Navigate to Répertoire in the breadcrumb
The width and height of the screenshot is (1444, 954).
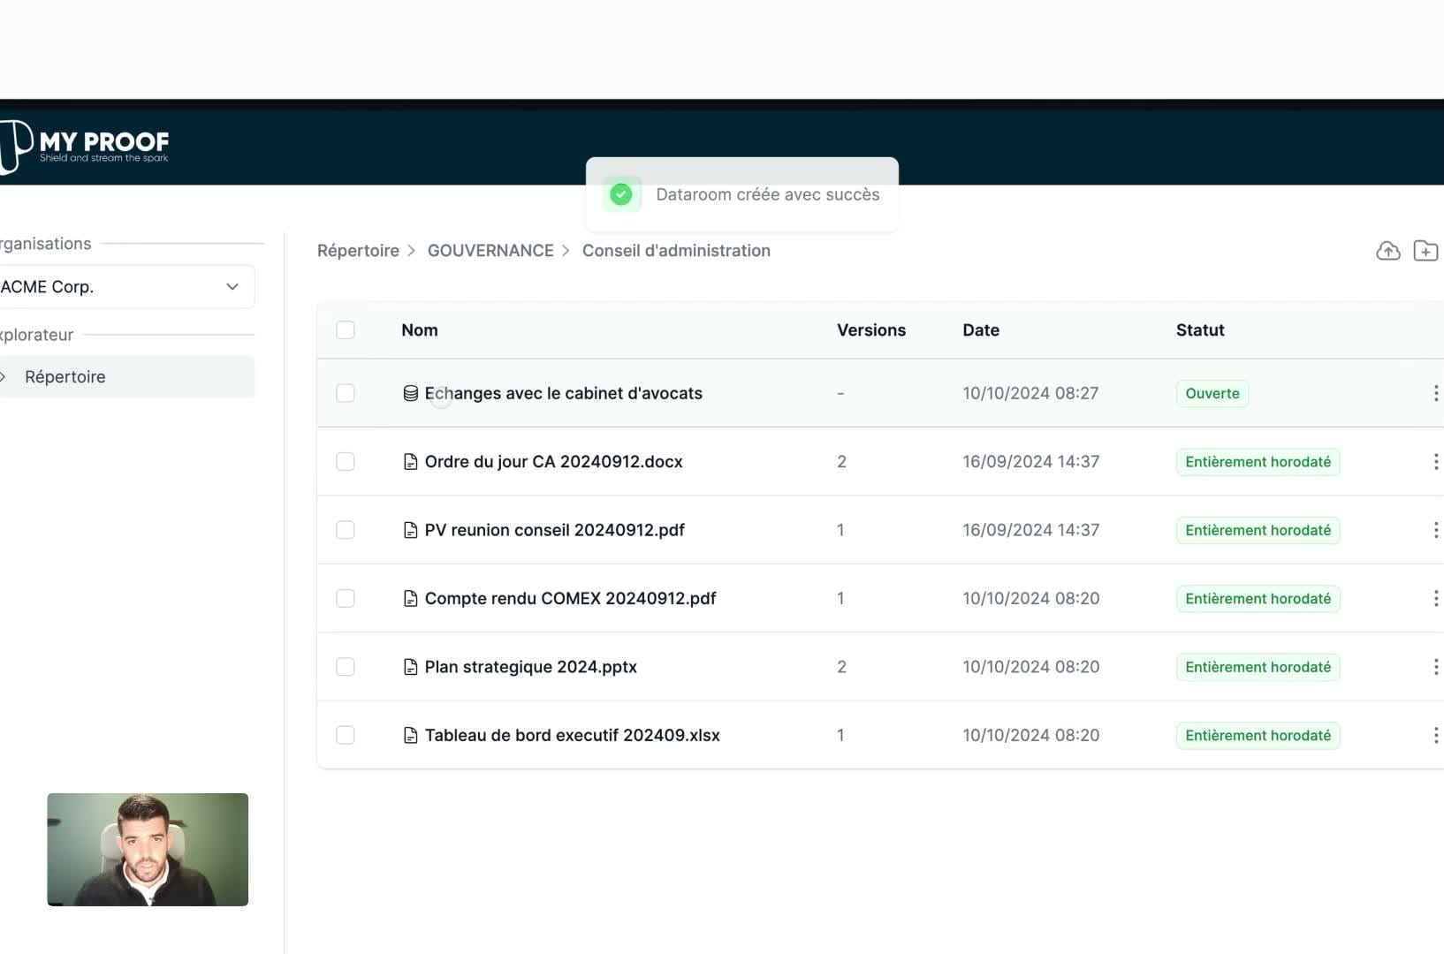358,251
